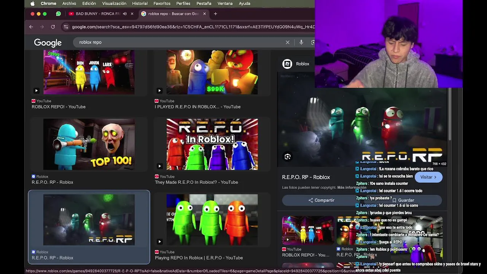Open the Historial menu
This screenshot has height=274, width=487.
[x=140, y=3]
